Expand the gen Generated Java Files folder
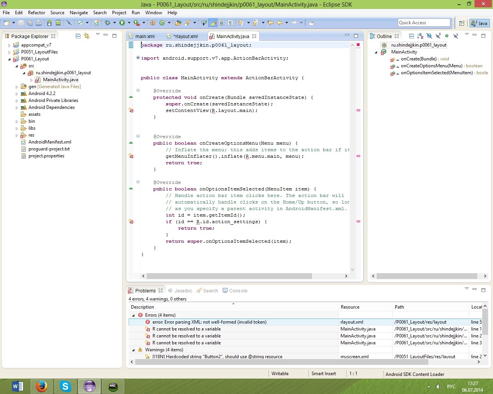This screenshot has width=493, height=394. [17, 87]
